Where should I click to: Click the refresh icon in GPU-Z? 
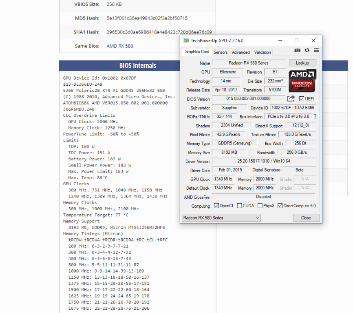307,50
